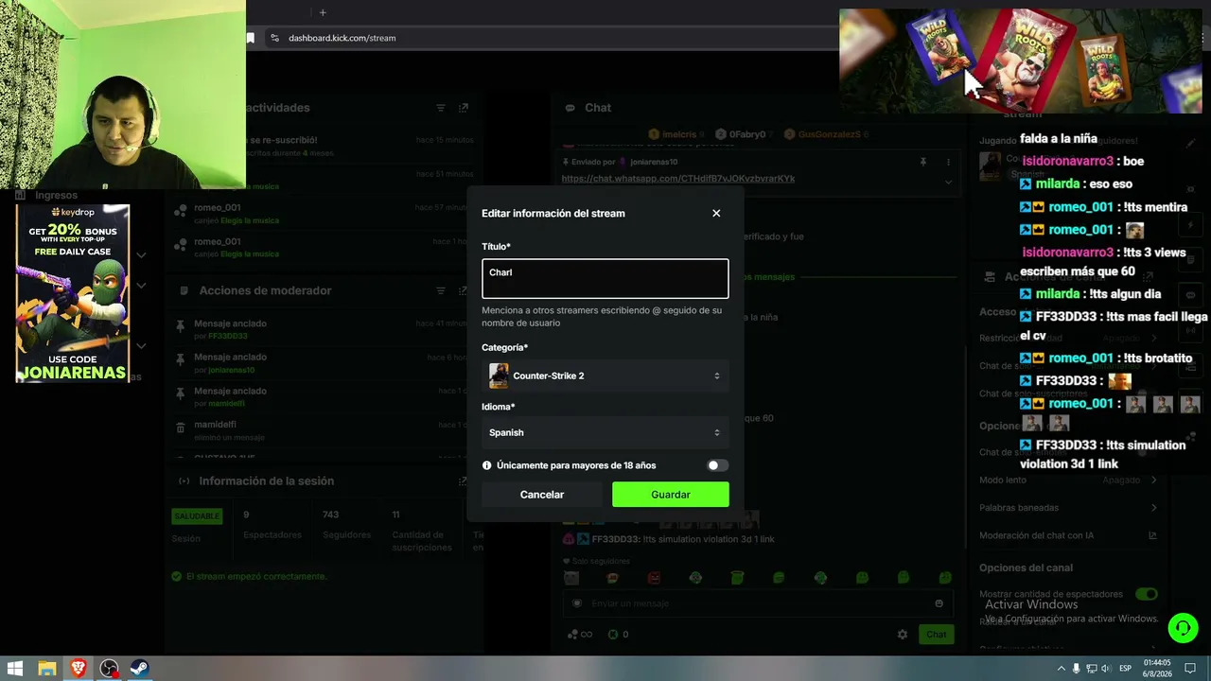Open the emoji picker in chat input

(x=939, y=603)
